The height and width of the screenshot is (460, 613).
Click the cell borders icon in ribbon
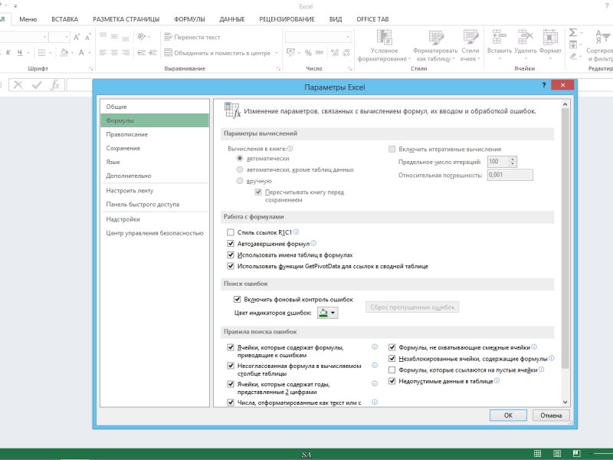[41, 52]
